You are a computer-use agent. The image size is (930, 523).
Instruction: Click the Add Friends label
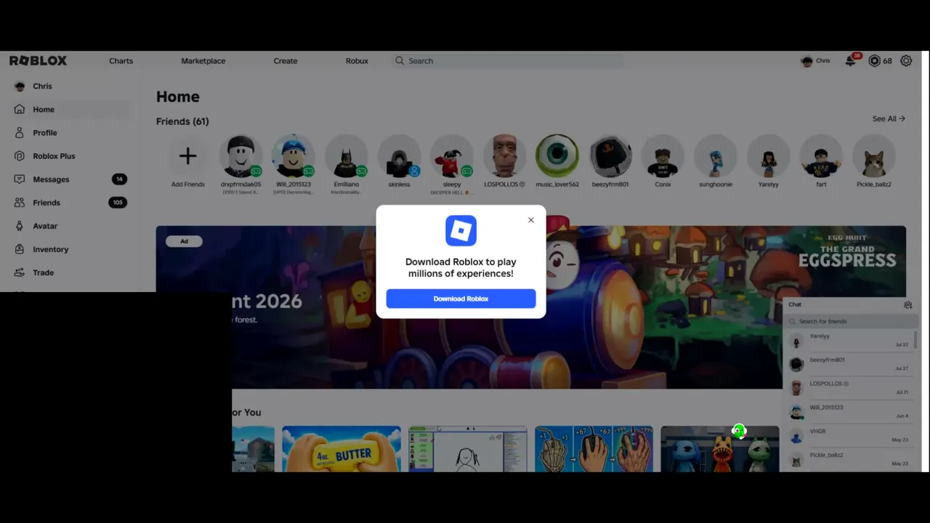pos(187,185)
